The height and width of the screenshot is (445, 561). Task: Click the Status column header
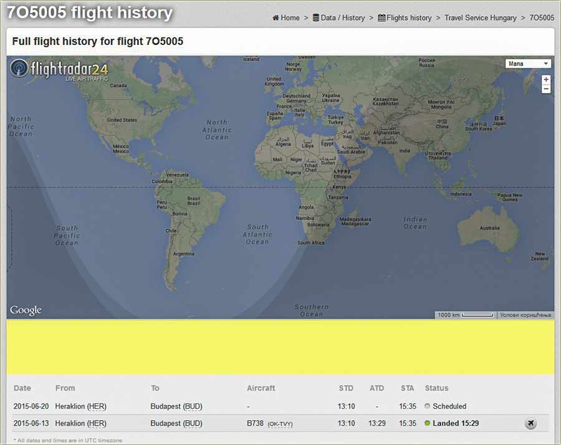(436, 388)
